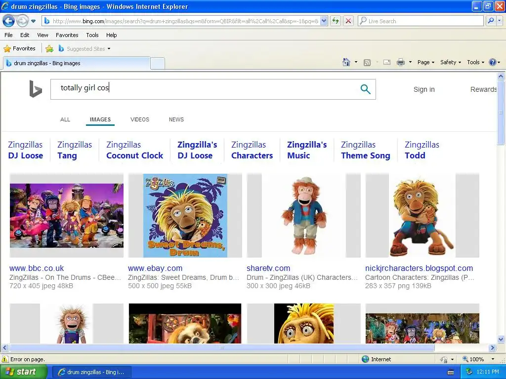Switch to the IMAGES results tab
Viewport: 506px width, 379px height.
click(100, 119)
